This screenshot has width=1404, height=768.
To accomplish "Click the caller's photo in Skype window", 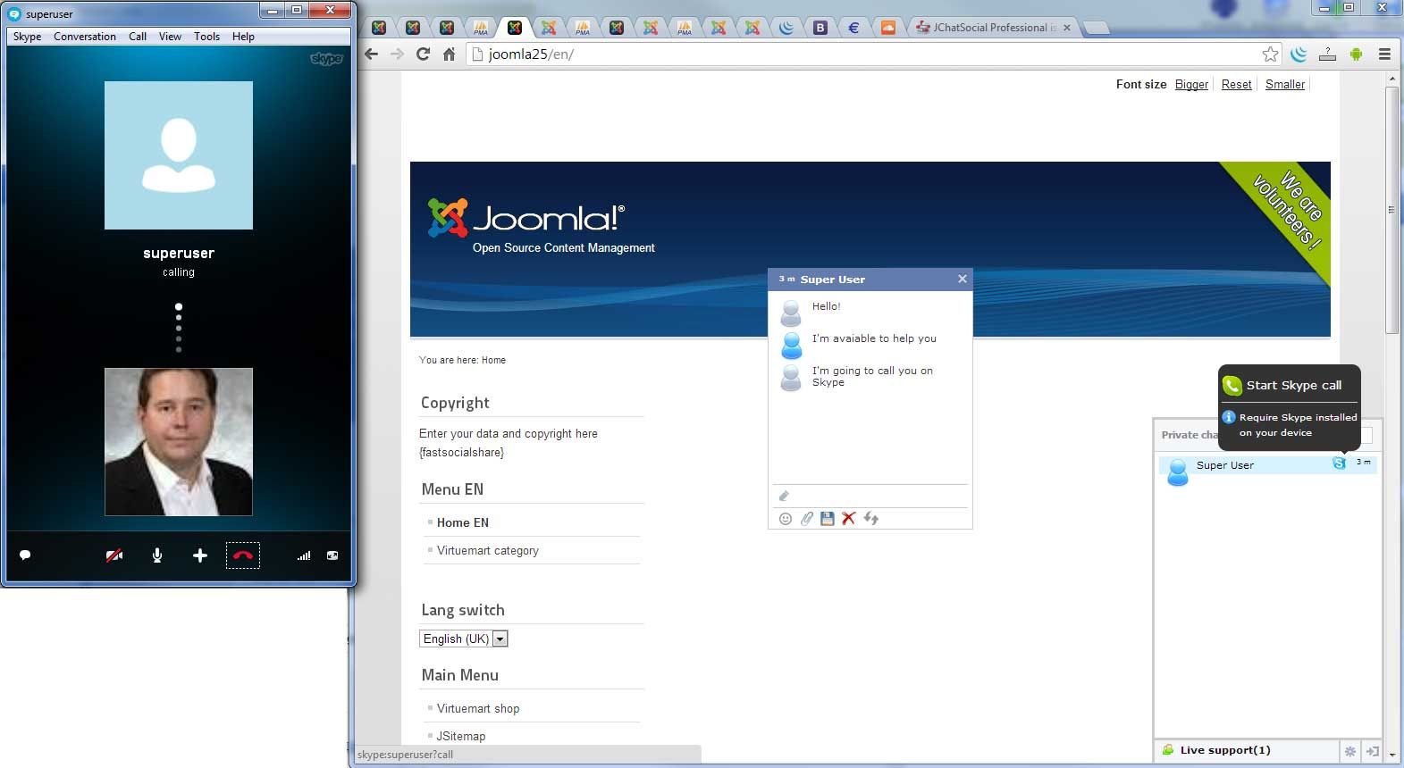I will click(x=179, y=442).
